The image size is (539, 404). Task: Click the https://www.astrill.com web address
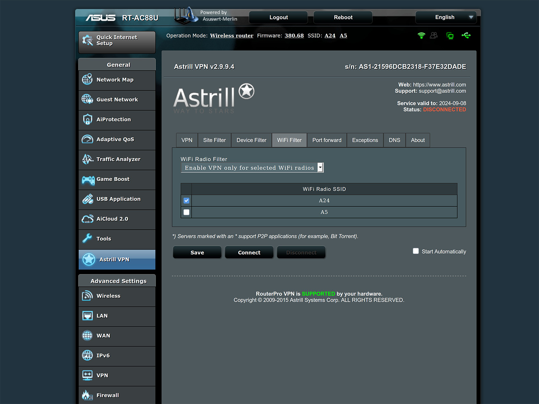click(440, 85)
